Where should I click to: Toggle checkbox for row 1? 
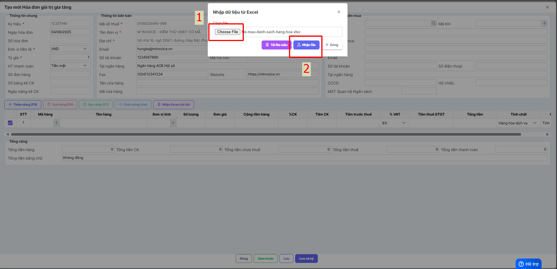pyautogui.click(x=10, y=123)
